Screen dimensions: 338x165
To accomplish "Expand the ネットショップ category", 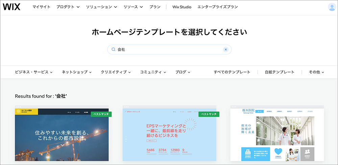I will point(77,72).
